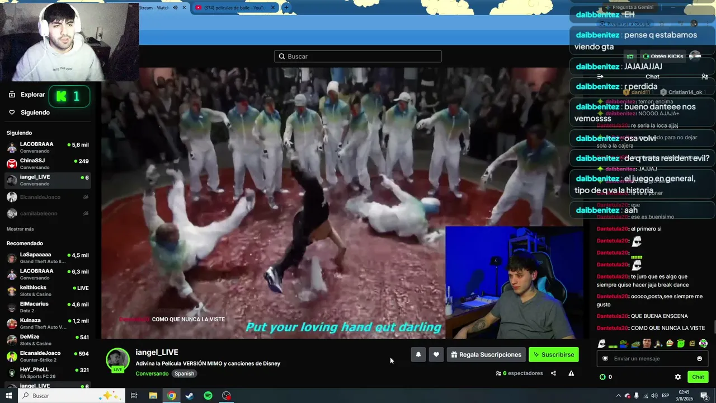Open Explorar in the sidebar
Viewport: 716px width, 403px height.
coord(27,95)
